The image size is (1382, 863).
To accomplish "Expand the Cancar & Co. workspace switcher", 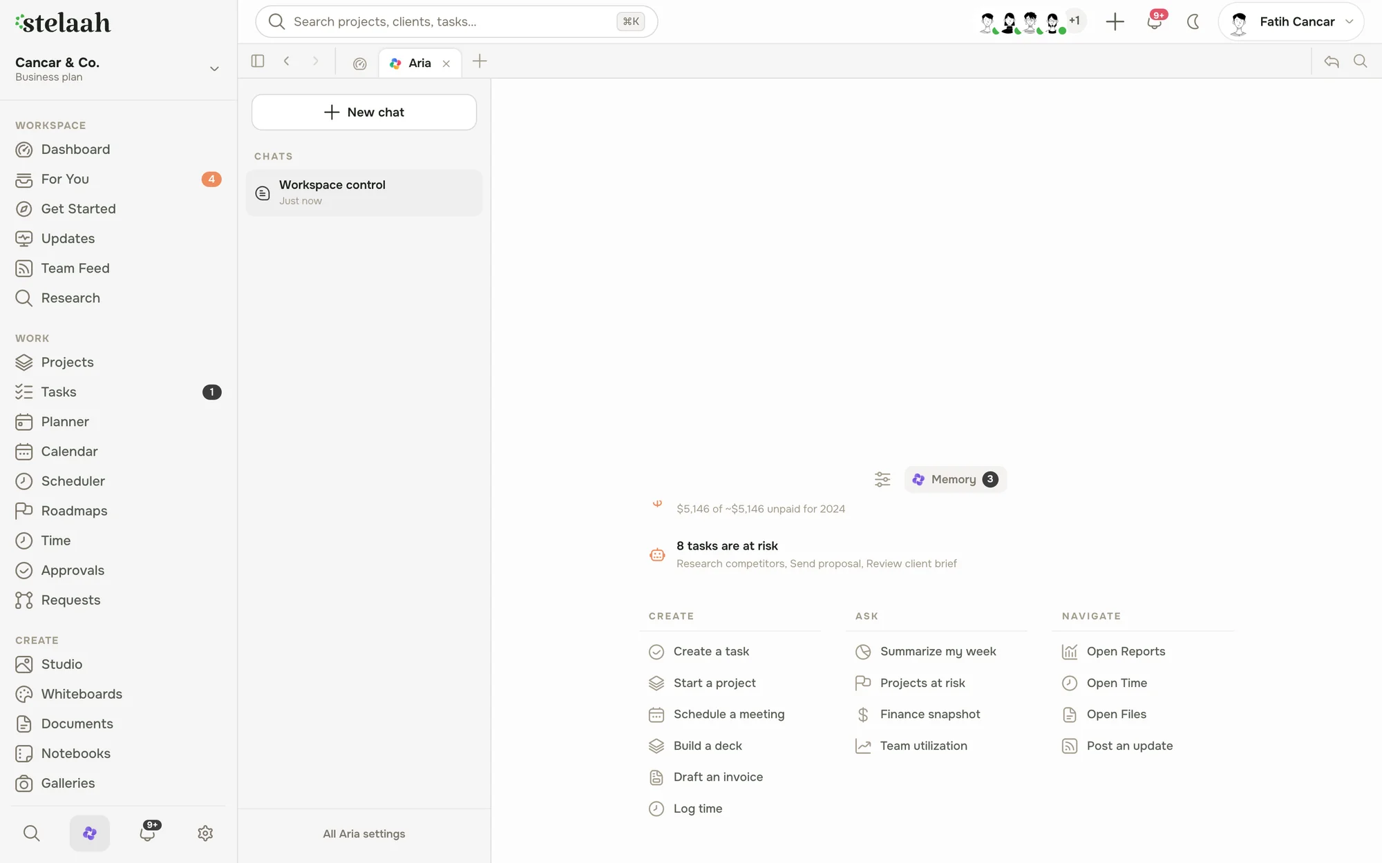I will (x=118, y=68).
